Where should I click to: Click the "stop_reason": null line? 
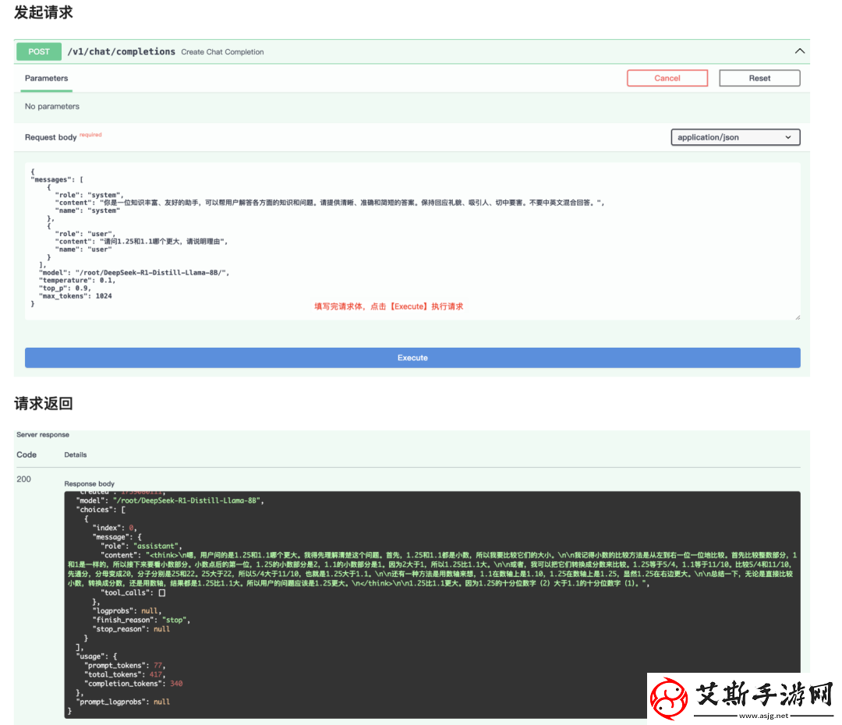tap(131, 629)
